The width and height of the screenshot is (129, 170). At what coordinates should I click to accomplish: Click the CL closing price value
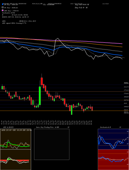(49, 5)
